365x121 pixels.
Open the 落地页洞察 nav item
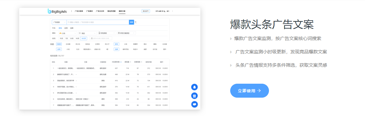point(112,11)
